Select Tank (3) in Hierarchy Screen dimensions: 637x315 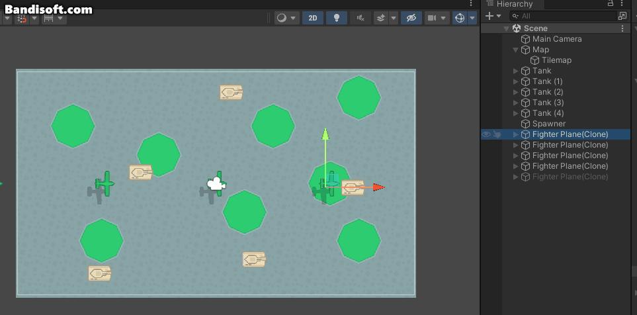click(x=548, y=103)
